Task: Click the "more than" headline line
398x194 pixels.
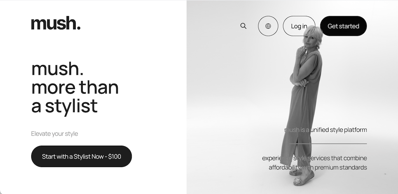Action: [75, 87]
